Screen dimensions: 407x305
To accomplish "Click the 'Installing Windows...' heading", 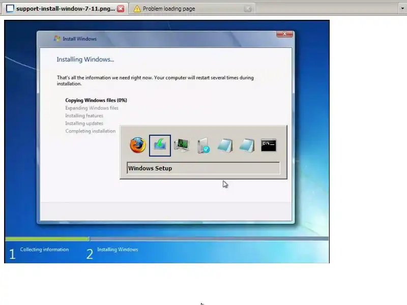I will 85,59.
